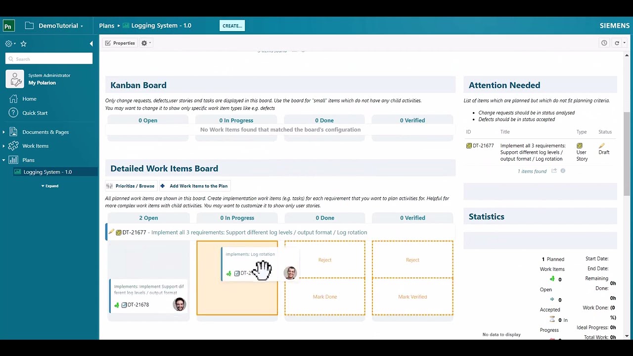Click the detailed board 2 Open header
Screen dimensions: 633x356
click(148, 218)
